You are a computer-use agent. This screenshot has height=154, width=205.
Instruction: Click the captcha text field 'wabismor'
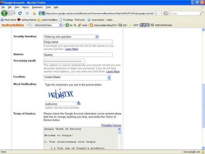61,104
